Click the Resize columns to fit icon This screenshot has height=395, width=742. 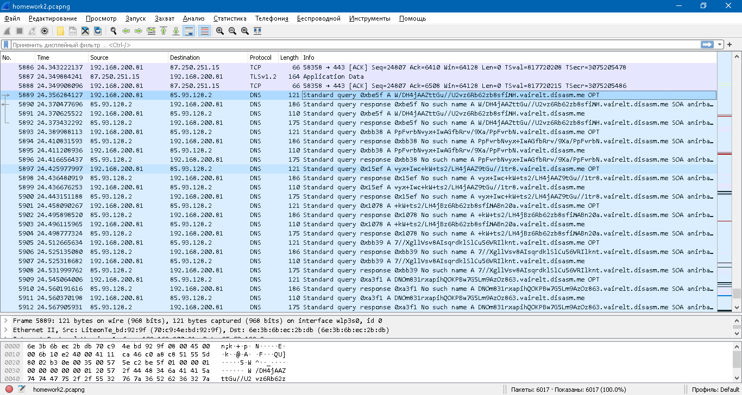257,31
